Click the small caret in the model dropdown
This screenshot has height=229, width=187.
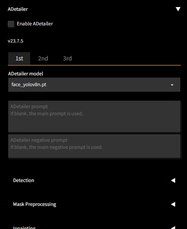(x=172, y=85)
